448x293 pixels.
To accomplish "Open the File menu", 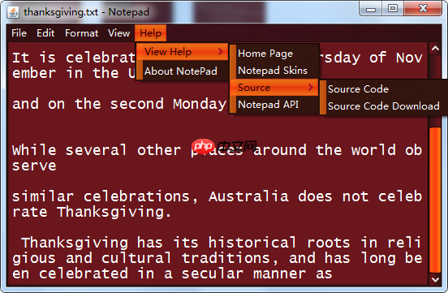I will pos(19,33).
